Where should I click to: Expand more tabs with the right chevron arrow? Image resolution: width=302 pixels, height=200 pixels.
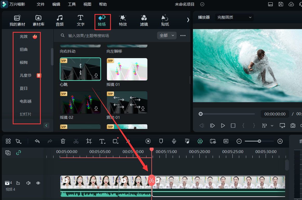188,20
